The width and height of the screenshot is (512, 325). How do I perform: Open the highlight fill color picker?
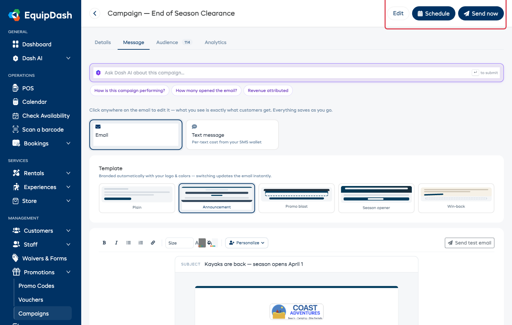[x=212, y=243]
